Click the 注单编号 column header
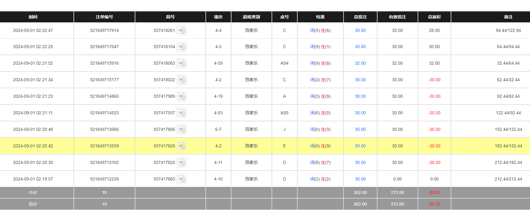Screen dimensions: 530x220 (x=104, y=17)
